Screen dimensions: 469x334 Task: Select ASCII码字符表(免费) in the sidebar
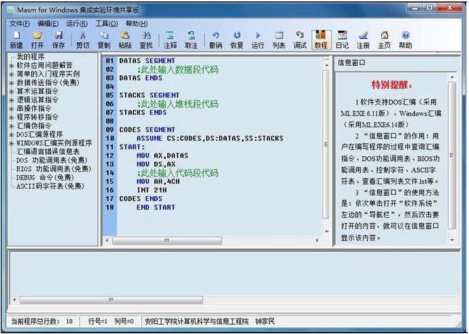click(50, 187)
